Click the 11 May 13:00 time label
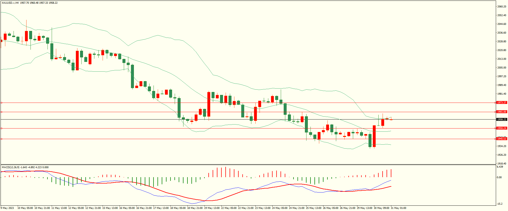Viewport: 508px width, 211px height. click(59, 208)
